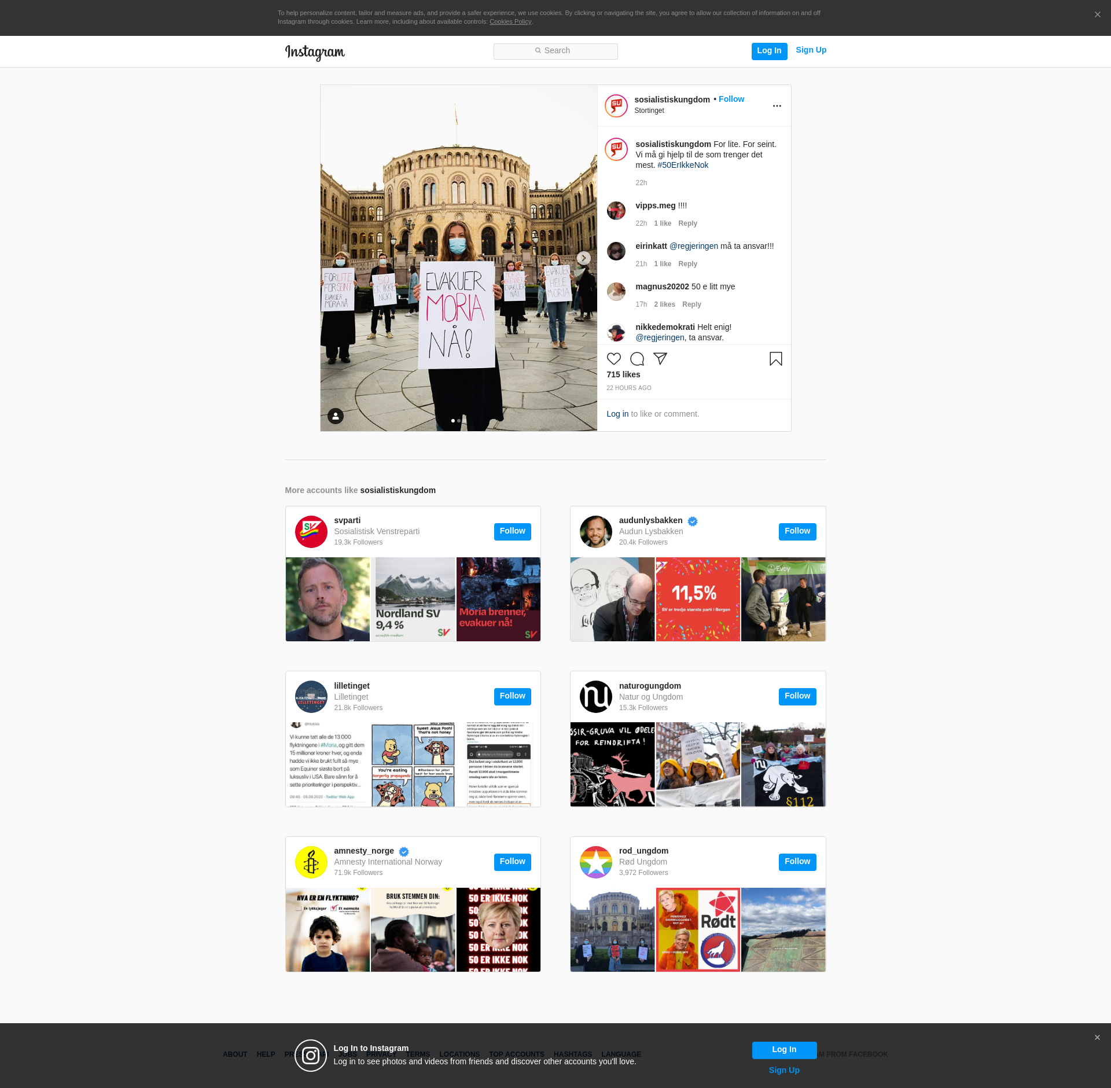This screenshot has width=1111, height=1088.
Task: Click the svparti profile logo
Action: pos(311,532)
